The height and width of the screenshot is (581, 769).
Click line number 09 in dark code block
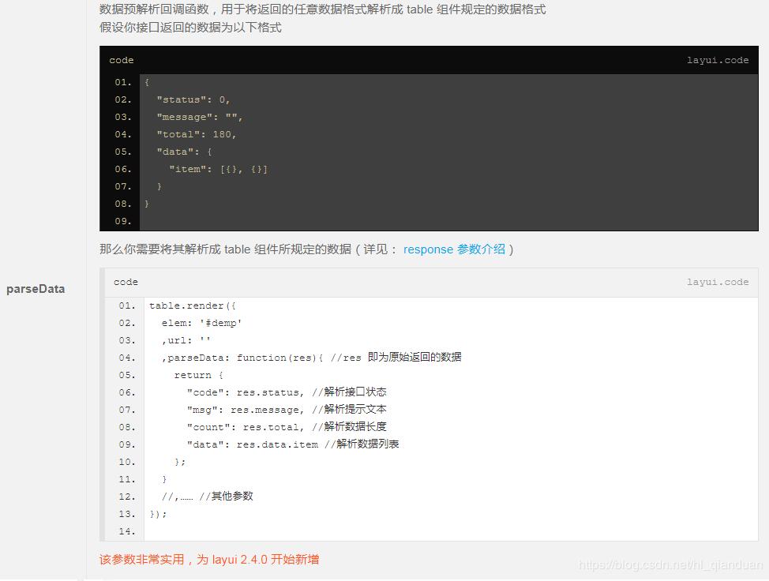(x=122, y=222)
